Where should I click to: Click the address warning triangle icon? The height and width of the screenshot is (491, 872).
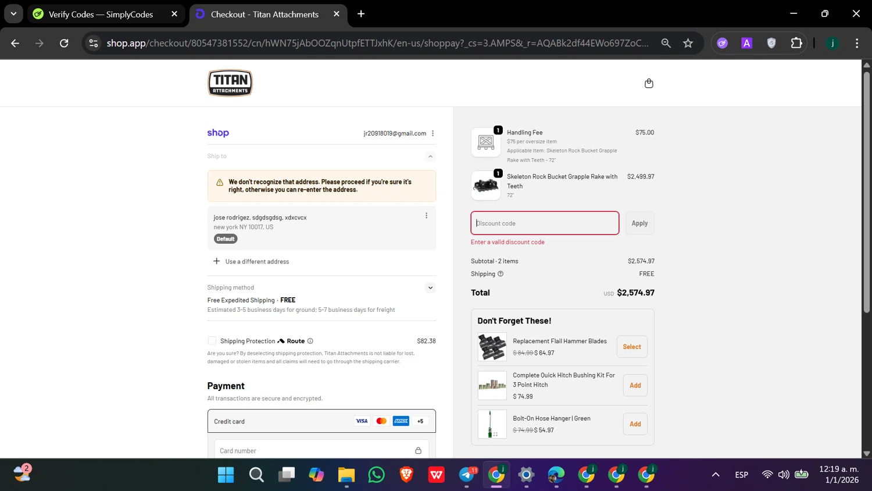point(220,183)
